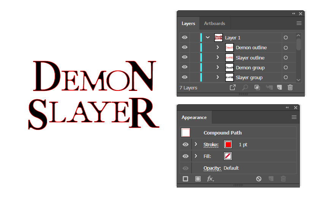This screenshot has height=197, width=323.
Task: Click Create New Sublayer icon
Action: click(x=269, y=88)
